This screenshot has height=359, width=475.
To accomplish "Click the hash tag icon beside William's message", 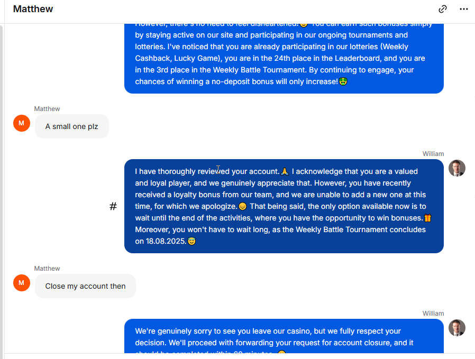I will (x=113, y=206).
